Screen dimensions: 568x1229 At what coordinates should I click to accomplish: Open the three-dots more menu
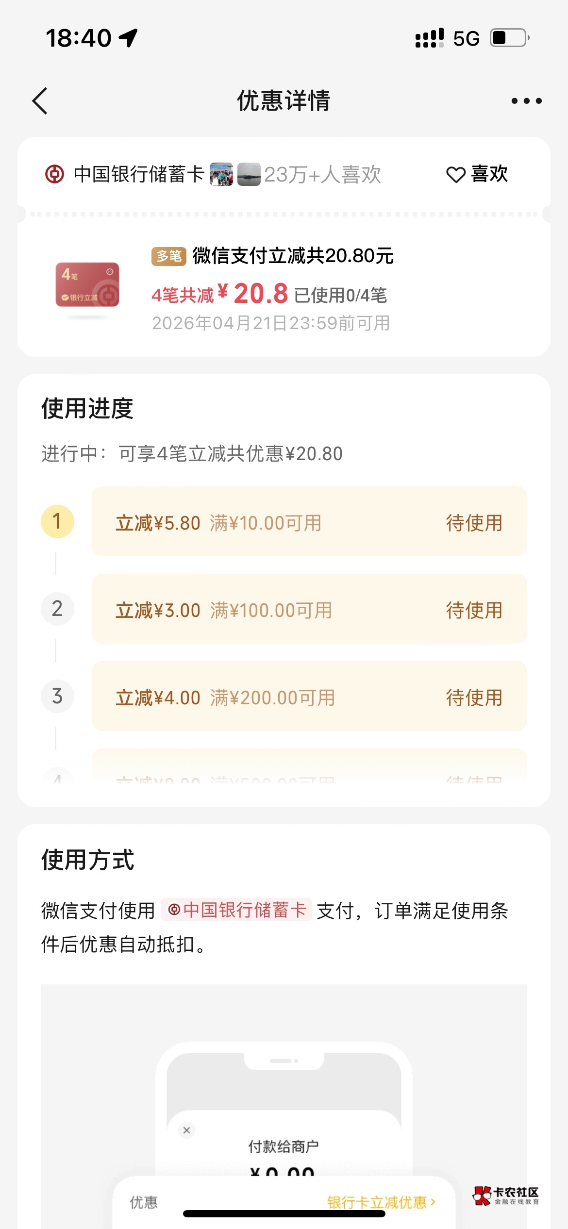pos(526,101)
